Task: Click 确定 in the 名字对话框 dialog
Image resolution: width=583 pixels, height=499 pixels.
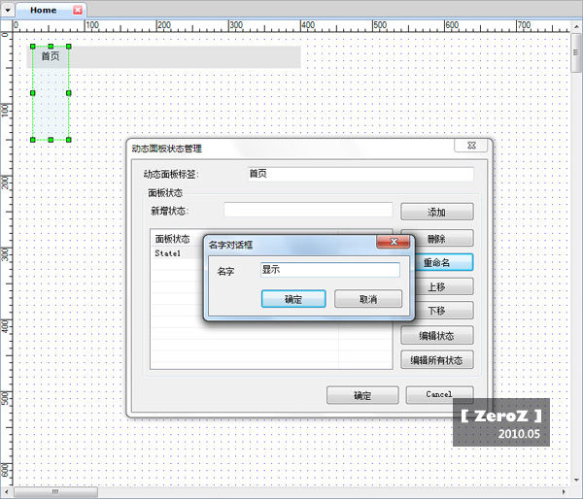Action: click(x=293, y=299)
